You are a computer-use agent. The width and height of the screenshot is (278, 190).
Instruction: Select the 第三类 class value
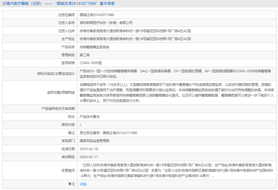(85, 55)
